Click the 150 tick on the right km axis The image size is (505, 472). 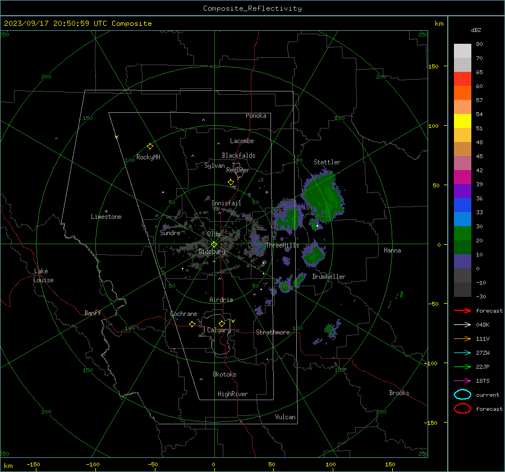(433, 66)
